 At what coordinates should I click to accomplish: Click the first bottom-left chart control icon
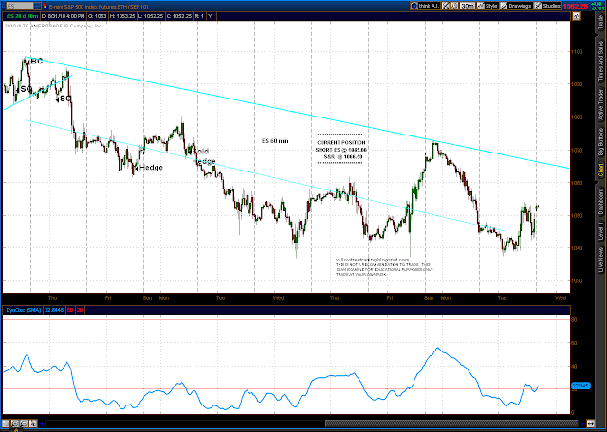click(x=7, y=423)
